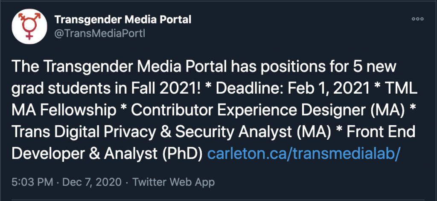Screen dimensions: 437x201
Task: Open the Transgender Media Portal display name
Action: pyautogui.click(x=122, y=20)
